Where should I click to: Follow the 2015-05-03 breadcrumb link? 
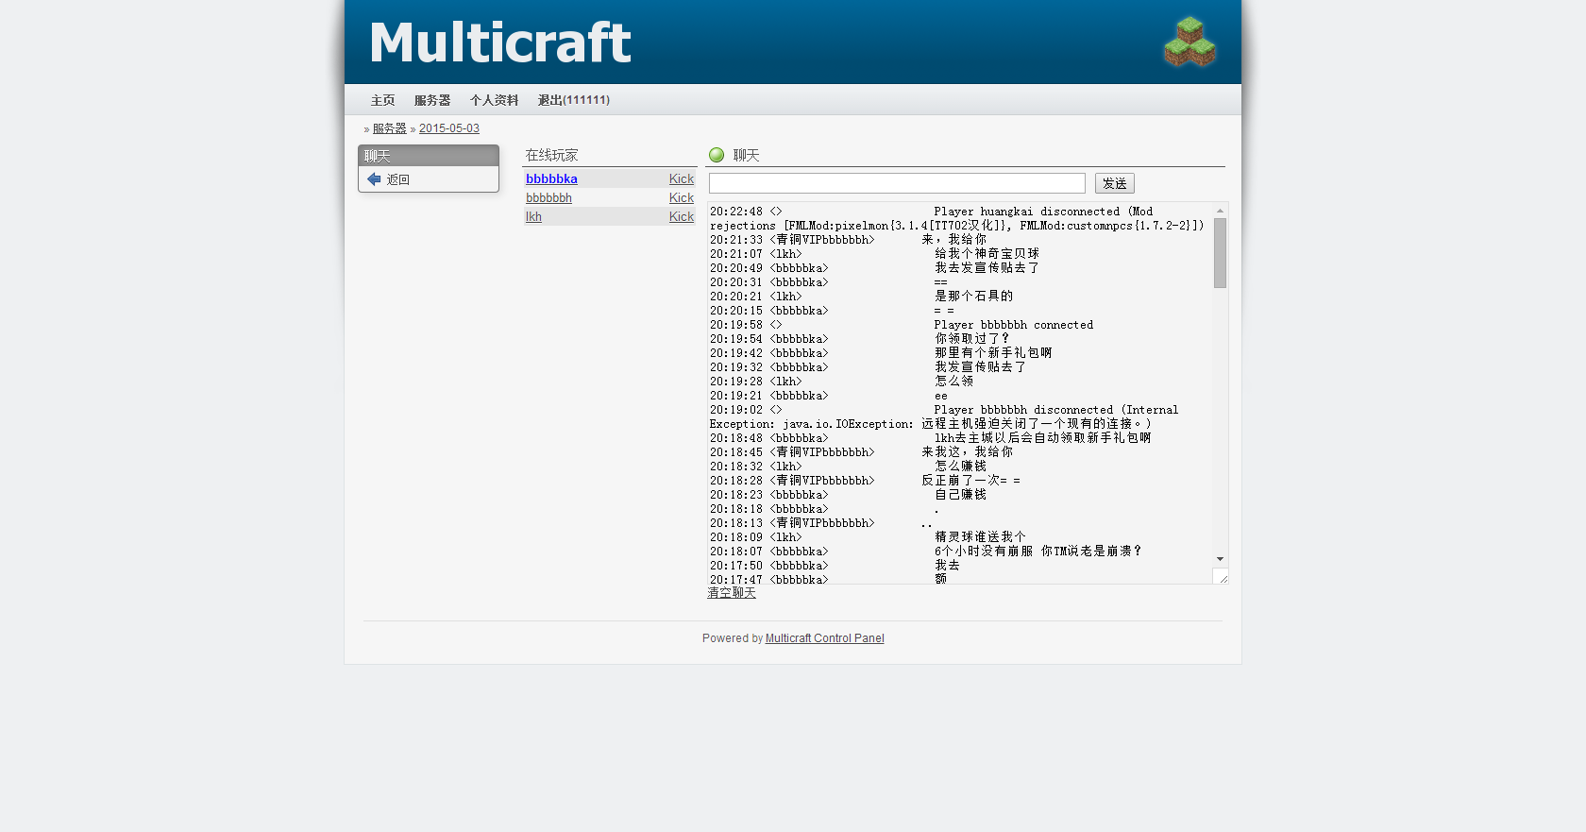point(449,128)
